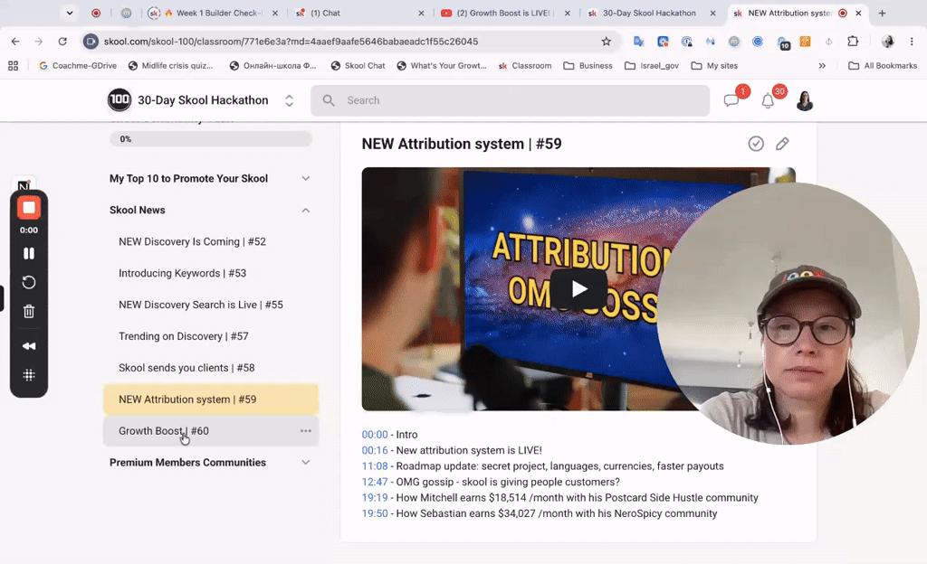This screenshot has height=564, width=927.
Task: Click the Search field
Action: click(510, 100)
